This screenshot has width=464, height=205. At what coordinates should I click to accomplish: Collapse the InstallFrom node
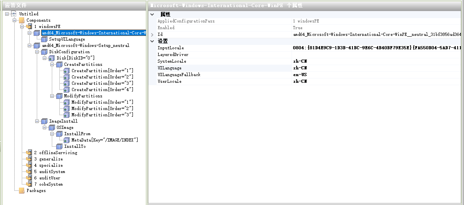(52, 134)
